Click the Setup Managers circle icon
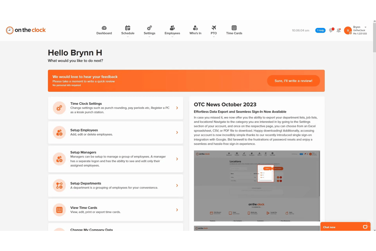 [x=59, y=159]
